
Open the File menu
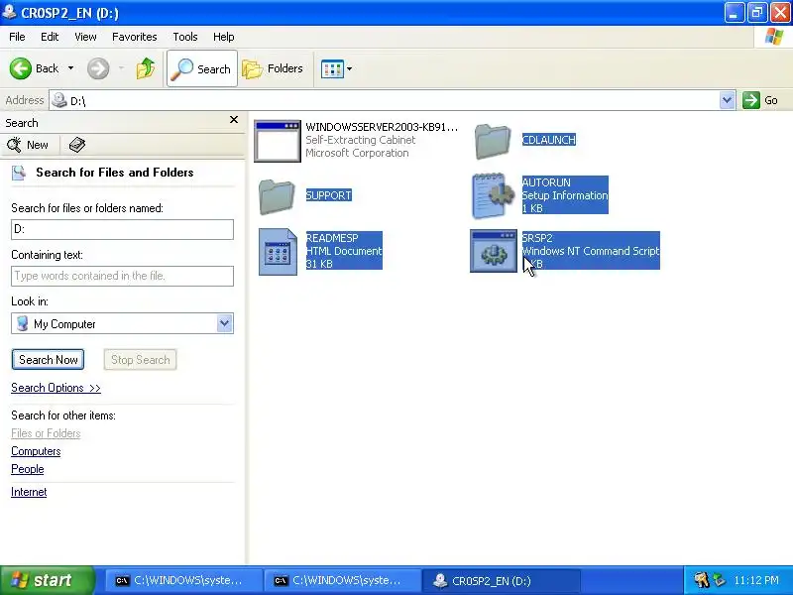(x=17, y=37)
